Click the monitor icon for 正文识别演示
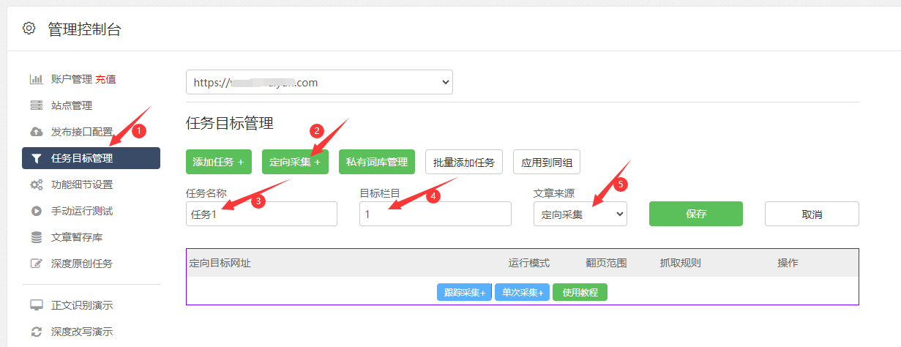The image size is (901, 347). coord(36,305)
